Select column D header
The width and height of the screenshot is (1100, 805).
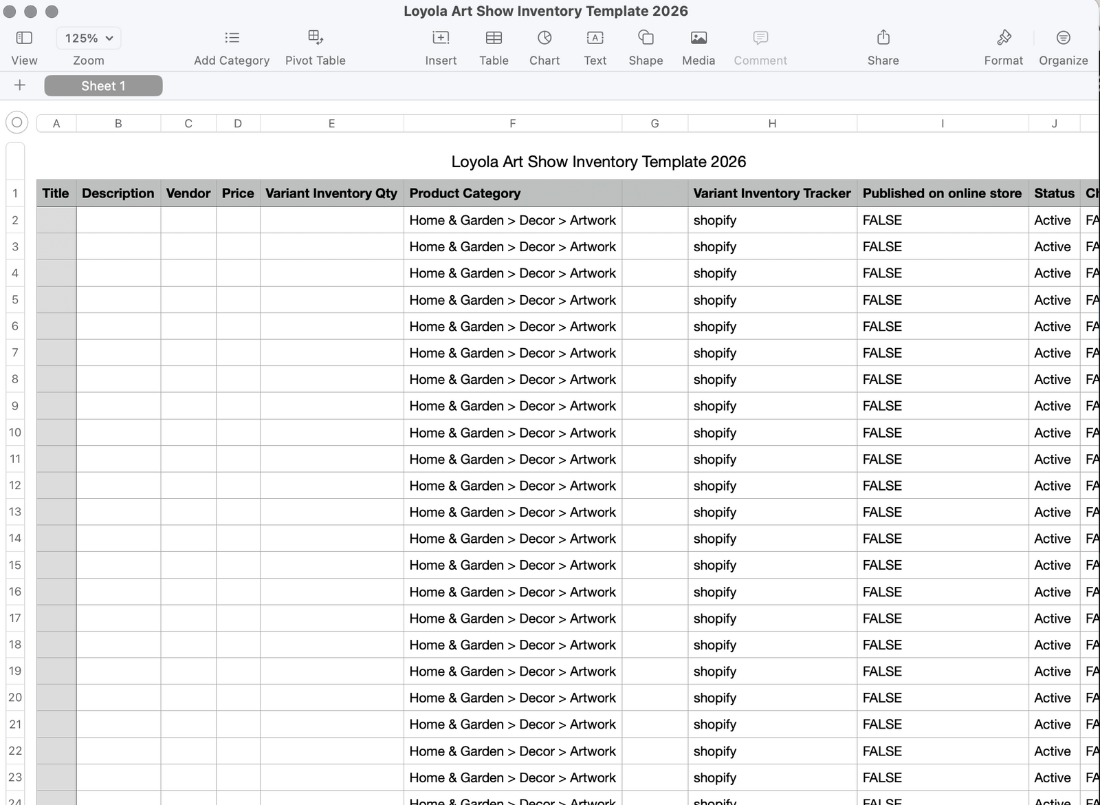coord(238,124)
